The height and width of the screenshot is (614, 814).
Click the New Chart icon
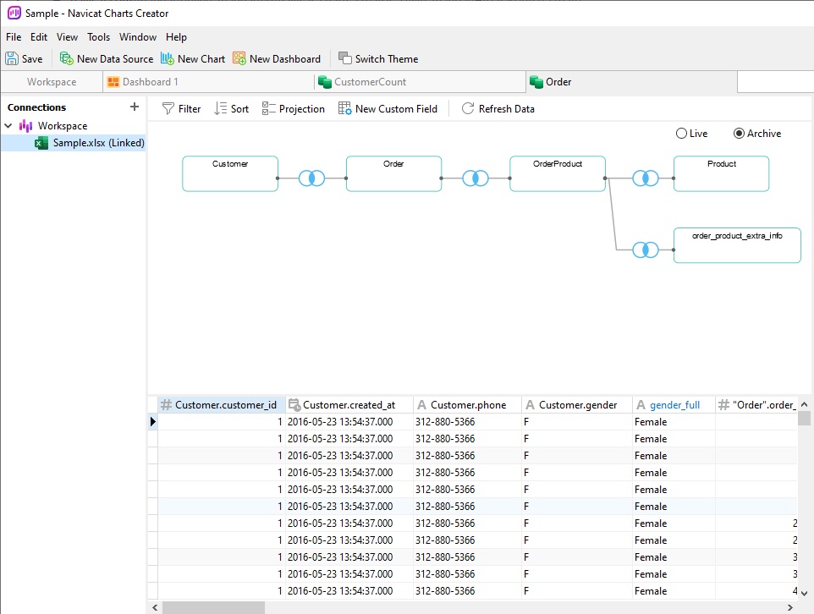(168, 58)
